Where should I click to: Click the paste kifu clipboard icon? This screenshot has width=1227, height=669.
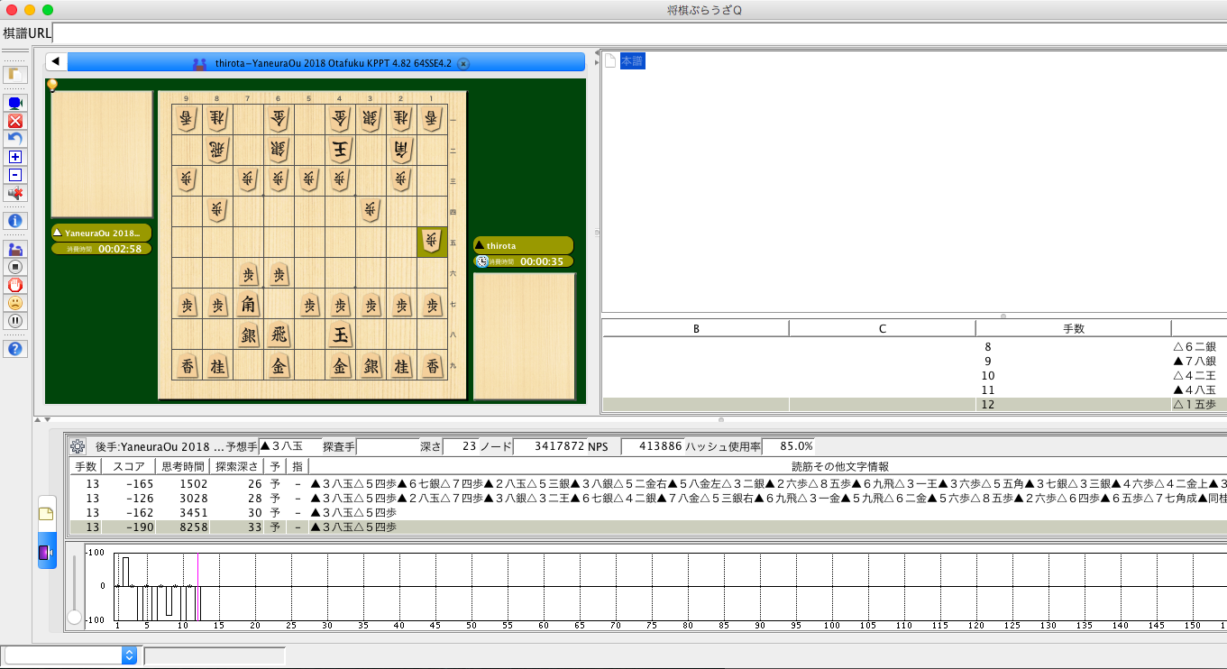(x=15, y=75)
